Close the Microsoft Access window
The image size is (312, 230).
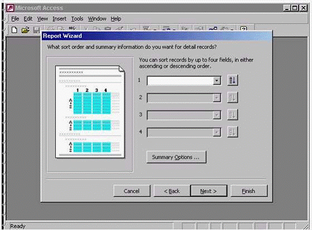pos(304,8)
